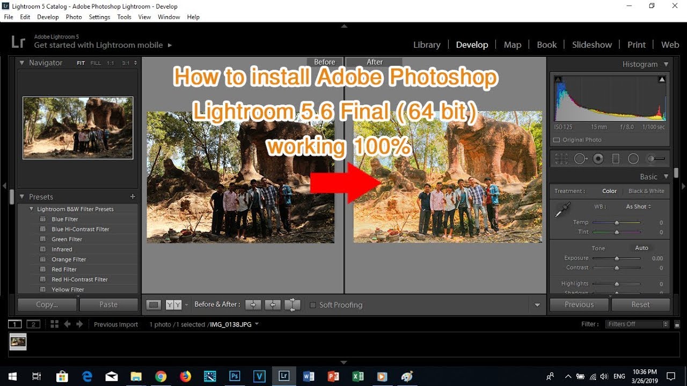Open second window display button 2
The height and width of the screenshot is (386, 687).
pyautogui.click(x=33, y=324)
